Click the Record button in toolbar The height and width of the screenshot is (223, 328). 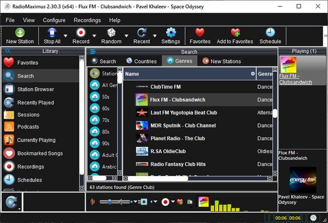pos(81,36)
